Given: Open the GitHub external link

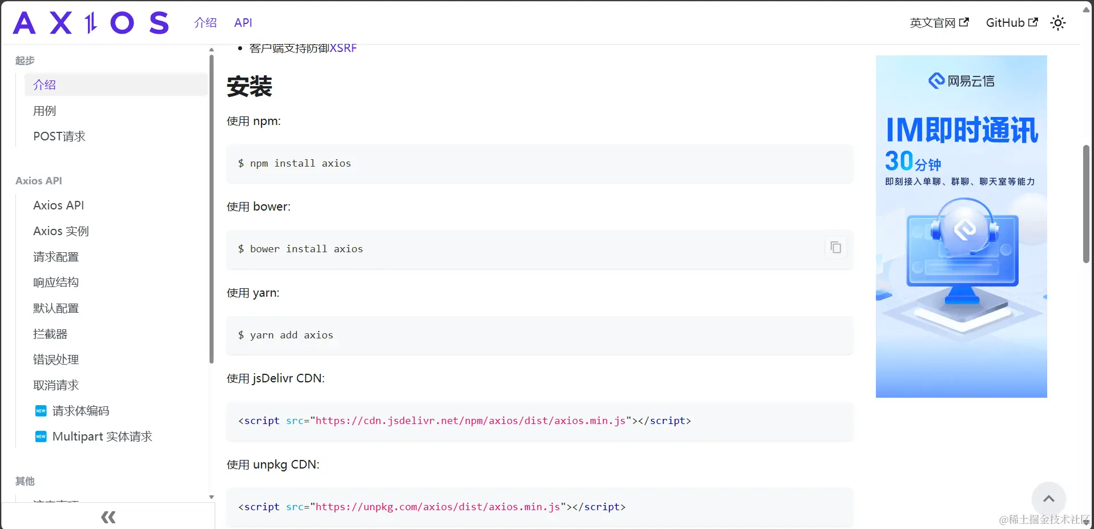Looking at the screenshot, I should click(x=1012, y=23).
